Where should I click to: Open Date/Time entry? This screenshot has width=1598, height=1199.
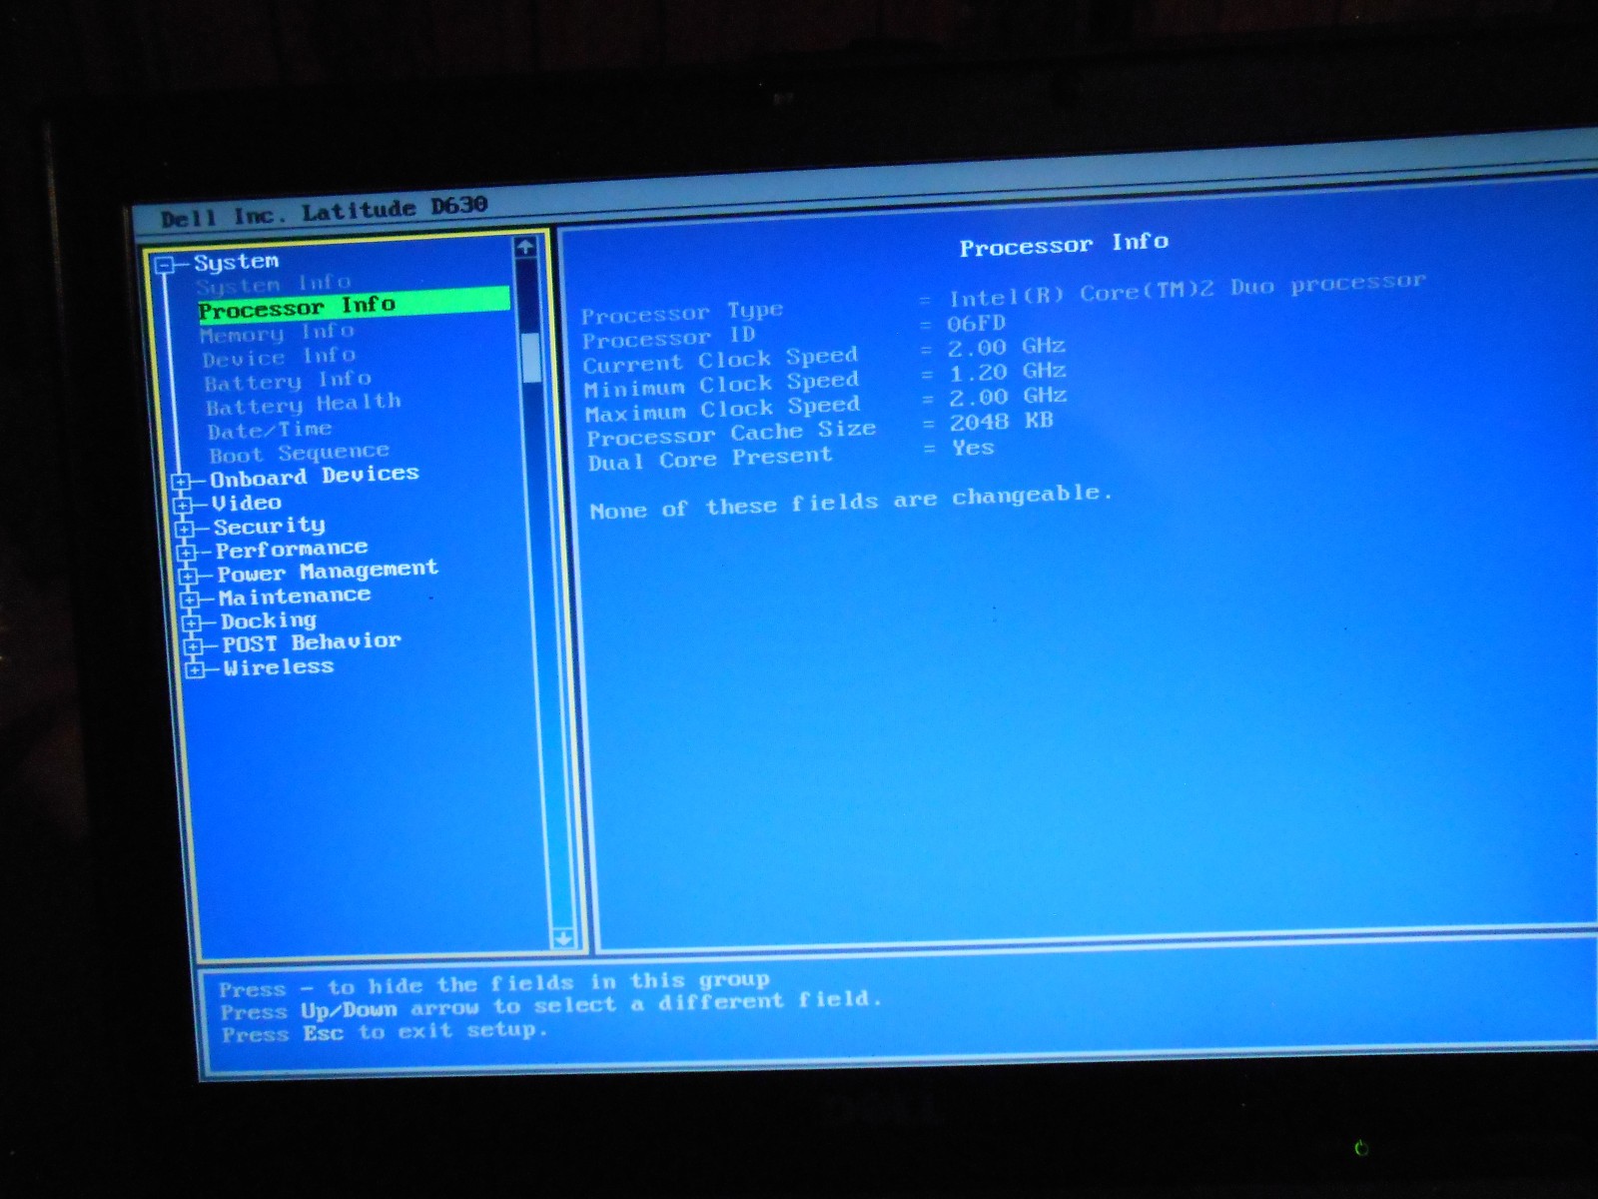coord(270,431)
